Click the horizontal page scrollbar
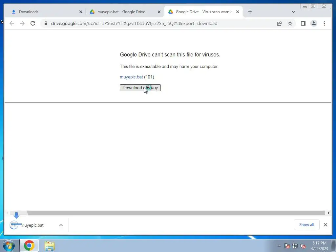Screen dimensions: 336x252 click(x=176, y=213)
